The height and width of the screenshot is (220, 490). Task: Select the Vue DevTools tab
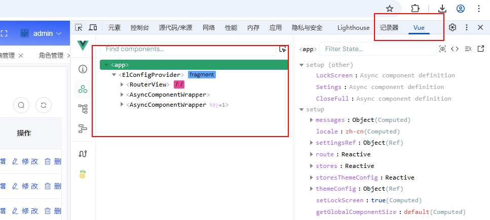(x=419, y=27)
